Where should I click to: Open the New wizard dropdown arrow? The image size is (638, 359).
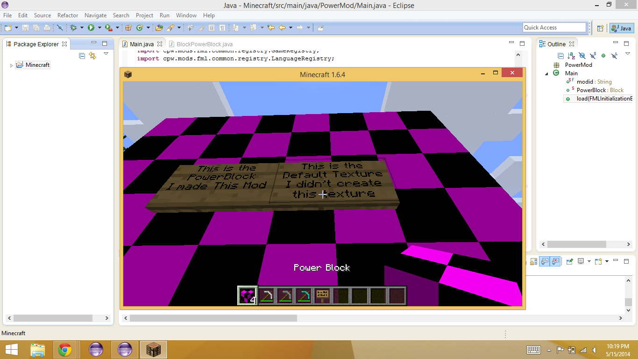pos(16,28)
